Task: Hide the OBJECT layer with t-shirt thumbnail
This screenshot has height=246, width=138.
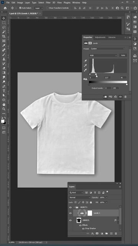Action: point(71,220)
